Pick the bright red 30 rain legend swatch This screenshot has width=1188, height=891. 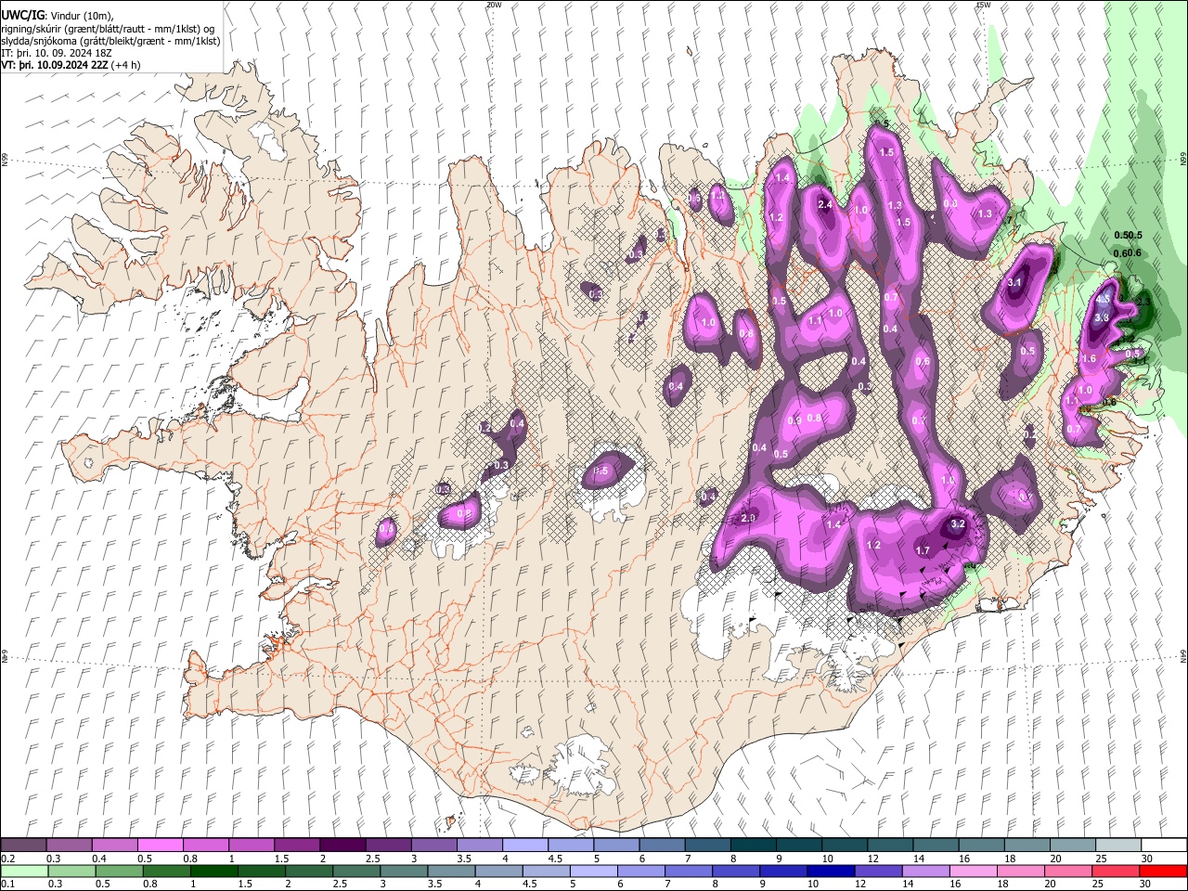click(x=1162, y=872)
